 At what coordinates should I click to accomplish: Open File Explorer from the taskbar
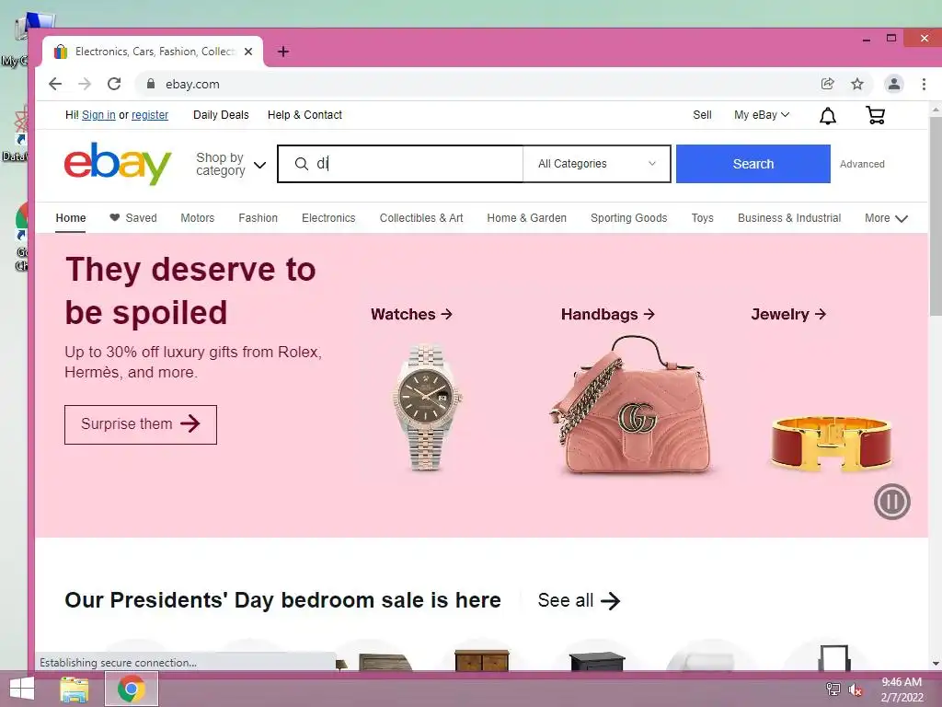[75, 689]
